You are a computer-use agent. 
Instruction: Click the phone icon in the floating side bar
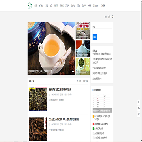139,103
